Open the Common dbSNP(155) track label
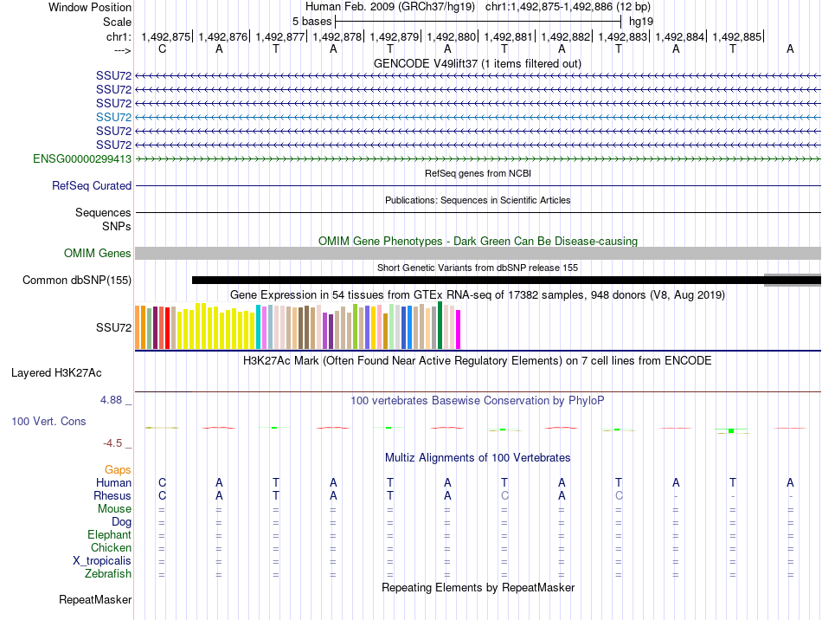Image resolution: width=822 pixels, height=620 pixels. point(76,280)
